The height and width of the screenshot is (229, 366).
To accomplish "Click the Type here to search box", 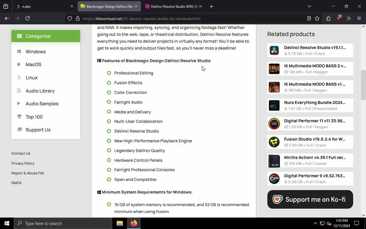I will (63, 223).
